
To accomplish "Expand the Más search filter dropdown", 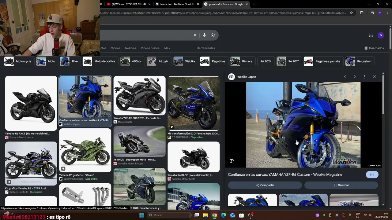I will pos(168,48).
